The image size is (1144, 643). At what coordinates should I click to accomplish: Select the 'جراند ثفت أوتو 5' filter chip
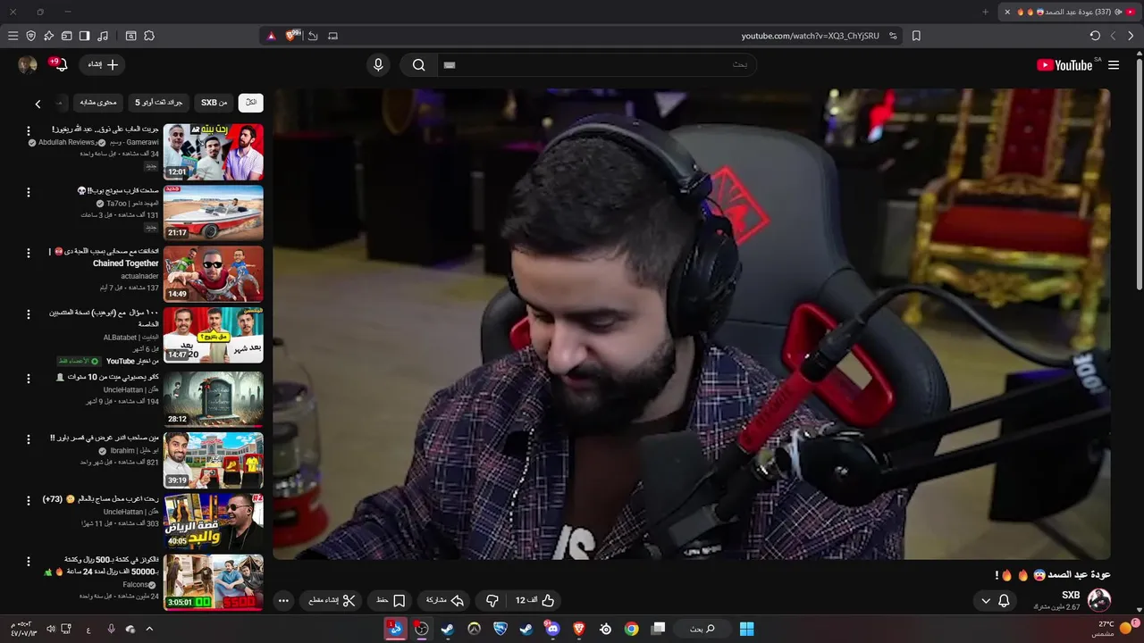(x=158, y=103)
